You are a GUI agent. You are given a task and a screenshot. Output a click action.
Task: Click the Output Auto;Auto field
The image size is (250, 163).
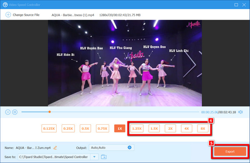pyautogui.click(x=111, y=148)
